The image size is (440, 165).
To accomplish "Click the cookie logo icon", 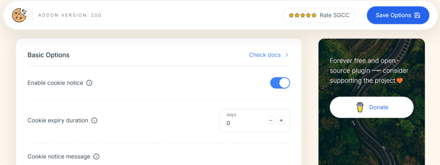I will click(19, 15).
